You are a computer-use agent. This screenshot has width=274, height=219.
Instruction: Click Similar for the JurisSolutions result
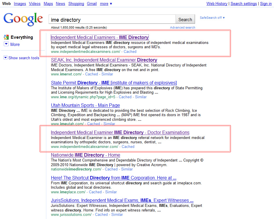(117, 214)
